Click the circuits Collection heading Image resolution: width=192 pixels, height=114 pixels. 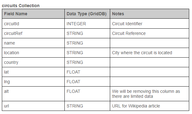pos(21,6)
